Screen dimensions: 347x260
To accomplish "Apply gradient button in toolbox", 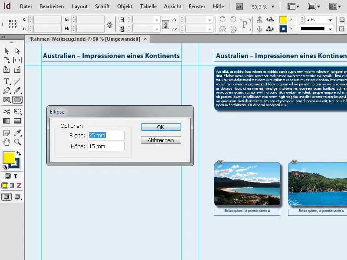I will pyautogui.click(x=12, y=185).
